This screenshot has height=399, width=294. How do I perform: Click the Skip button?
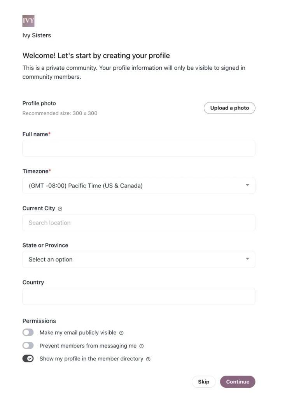click(x=203, y=382)
